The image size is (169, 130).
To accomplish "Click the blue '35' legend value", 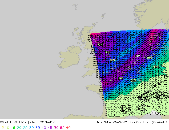I will 38,128.
